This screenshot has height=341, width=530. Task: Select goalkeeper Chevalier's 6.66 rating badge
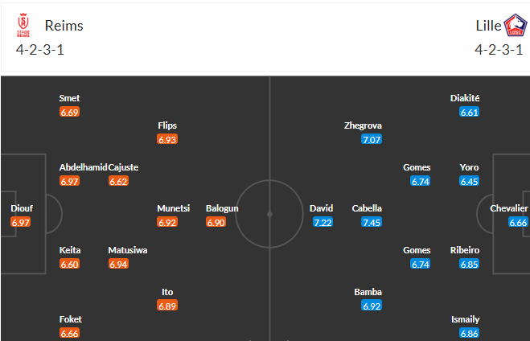pos(518,222)
